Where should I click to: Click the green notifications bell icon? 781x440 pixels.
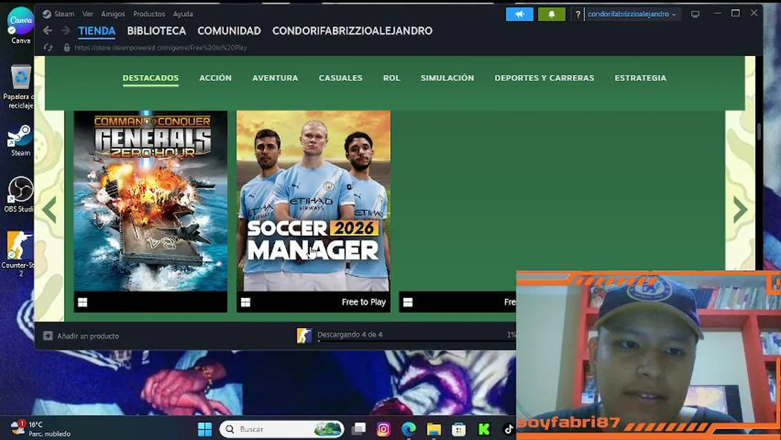click(x=551, y=14)
